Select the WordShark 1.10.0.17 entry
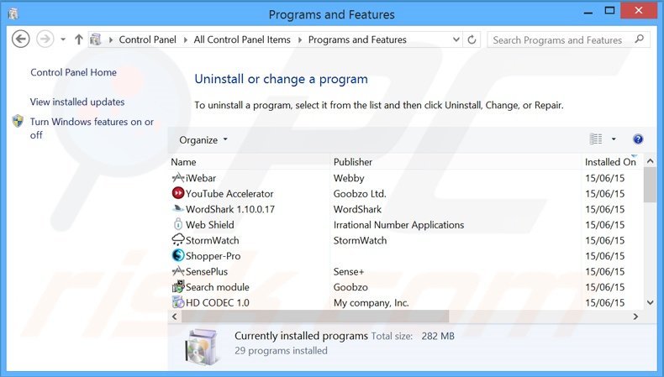This screenshot has width=664, height=377. pos(230,209)
